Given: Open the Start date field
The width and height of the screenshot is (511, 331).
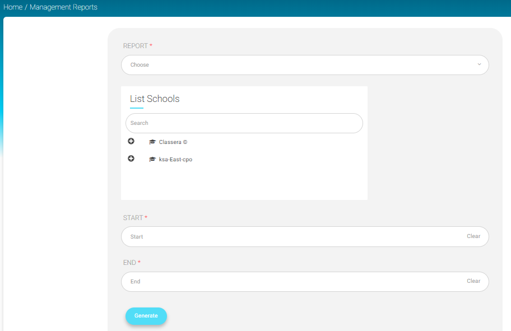Looking at the screenshot, I should point(291,237).
